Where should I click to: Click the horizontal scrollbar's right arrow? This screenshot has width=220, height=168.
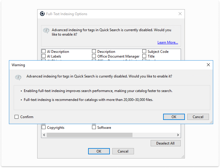coord(178,135)
